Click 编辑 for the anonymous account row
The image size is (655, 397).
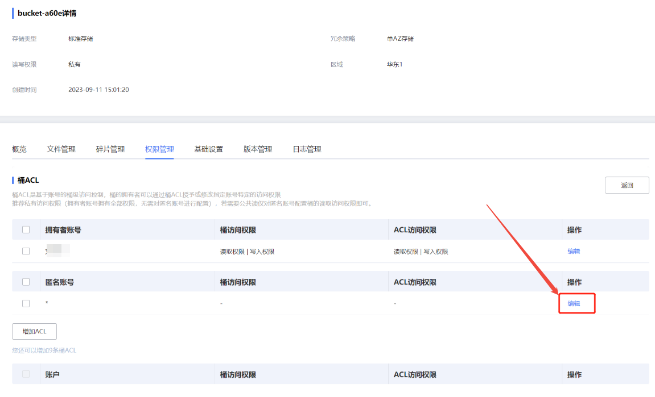tap(574, 303)
